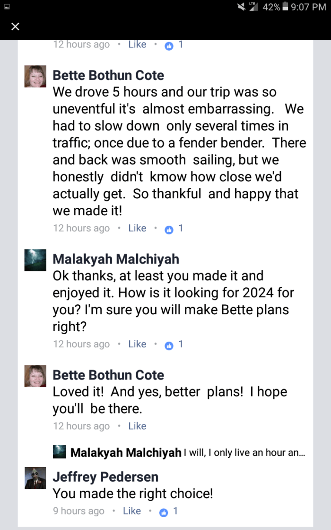Expand the truncated "I will, I only live an hour" reply
The height and width of the screenshot is (530, 331).
[x=244, y=453]
